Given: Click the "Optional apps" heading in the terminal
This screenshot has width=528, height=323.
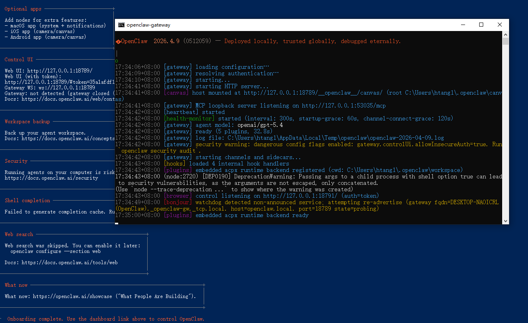Looking at the screenshot, I should point(23,9).
